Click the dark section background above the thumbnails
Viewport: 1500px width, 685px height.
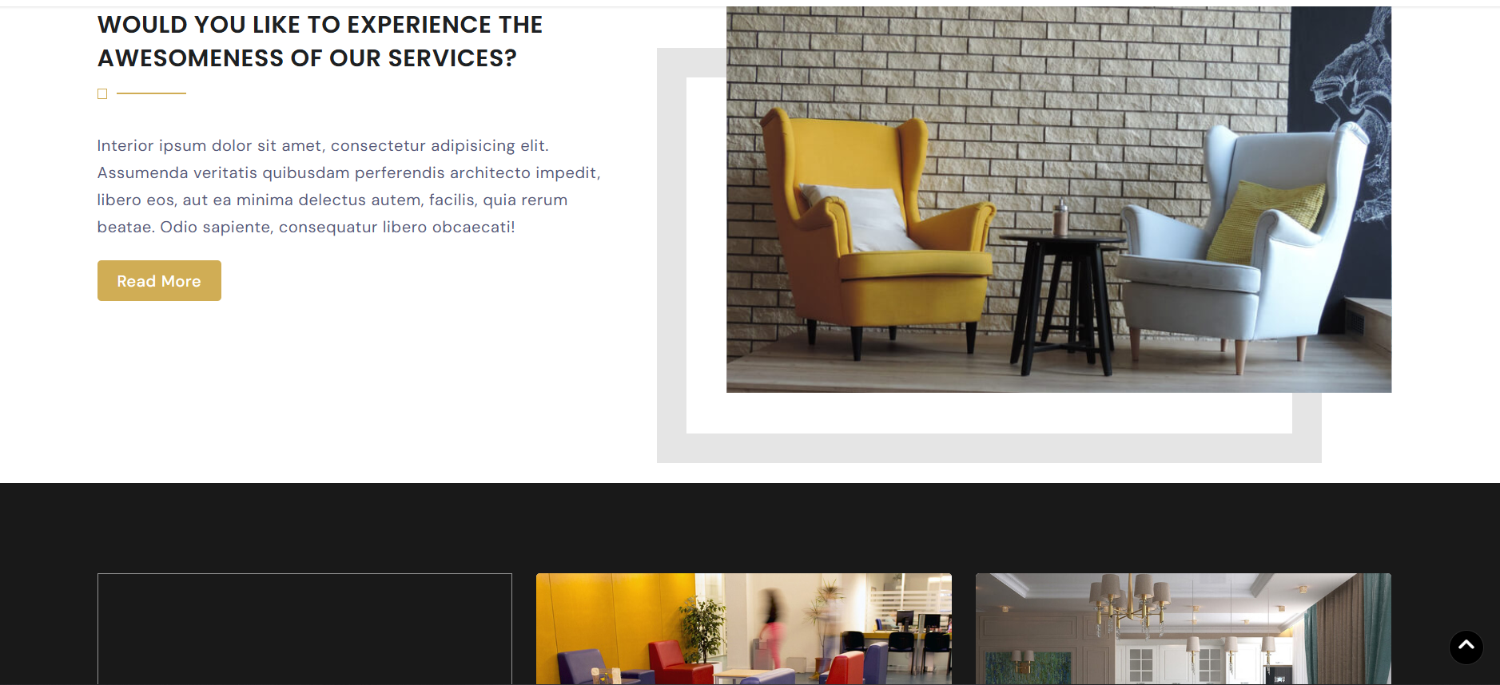pos(750,527)
